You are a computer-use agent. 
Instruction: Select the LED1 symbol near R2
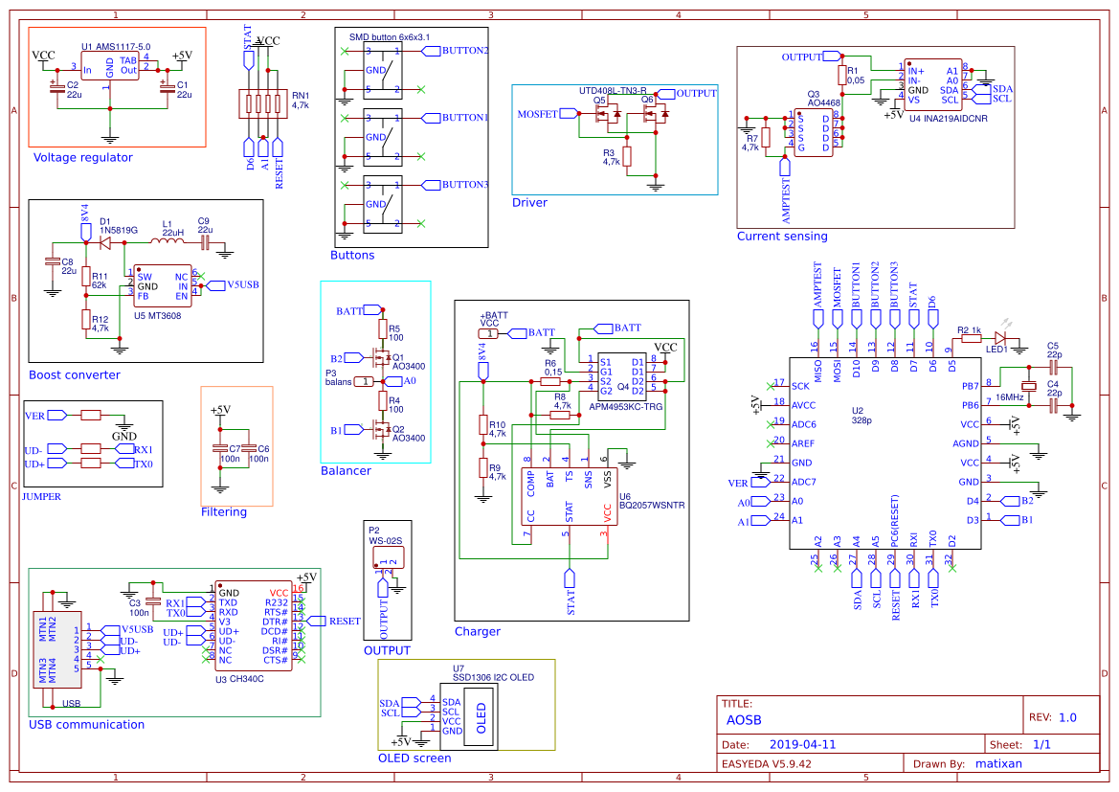[x=999, y=337]
